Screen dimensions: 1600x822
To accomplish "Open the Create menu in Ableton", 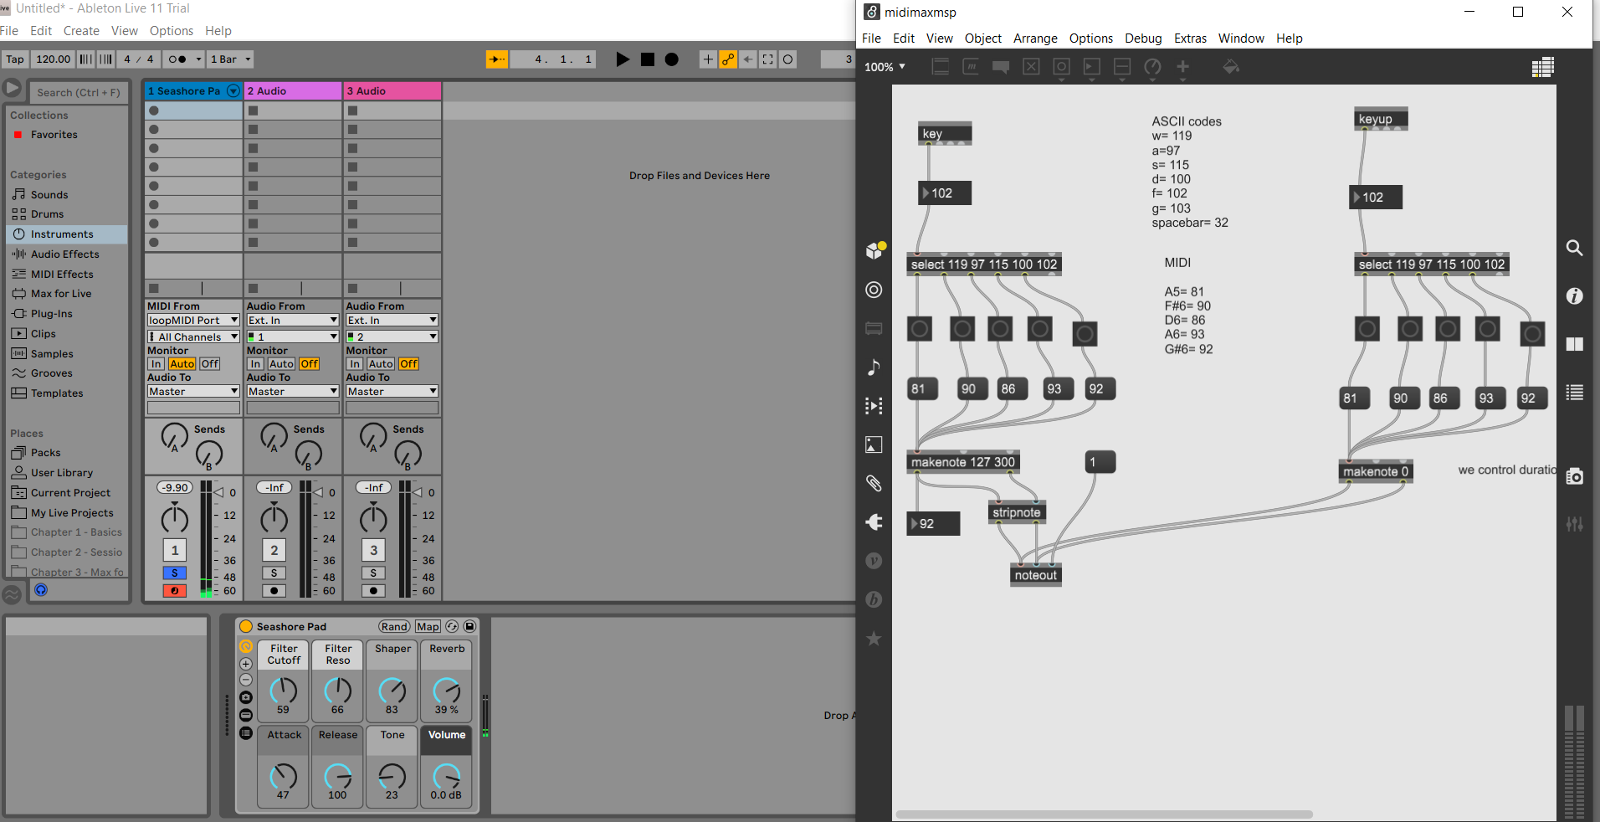I will click(x=81, y=31).
